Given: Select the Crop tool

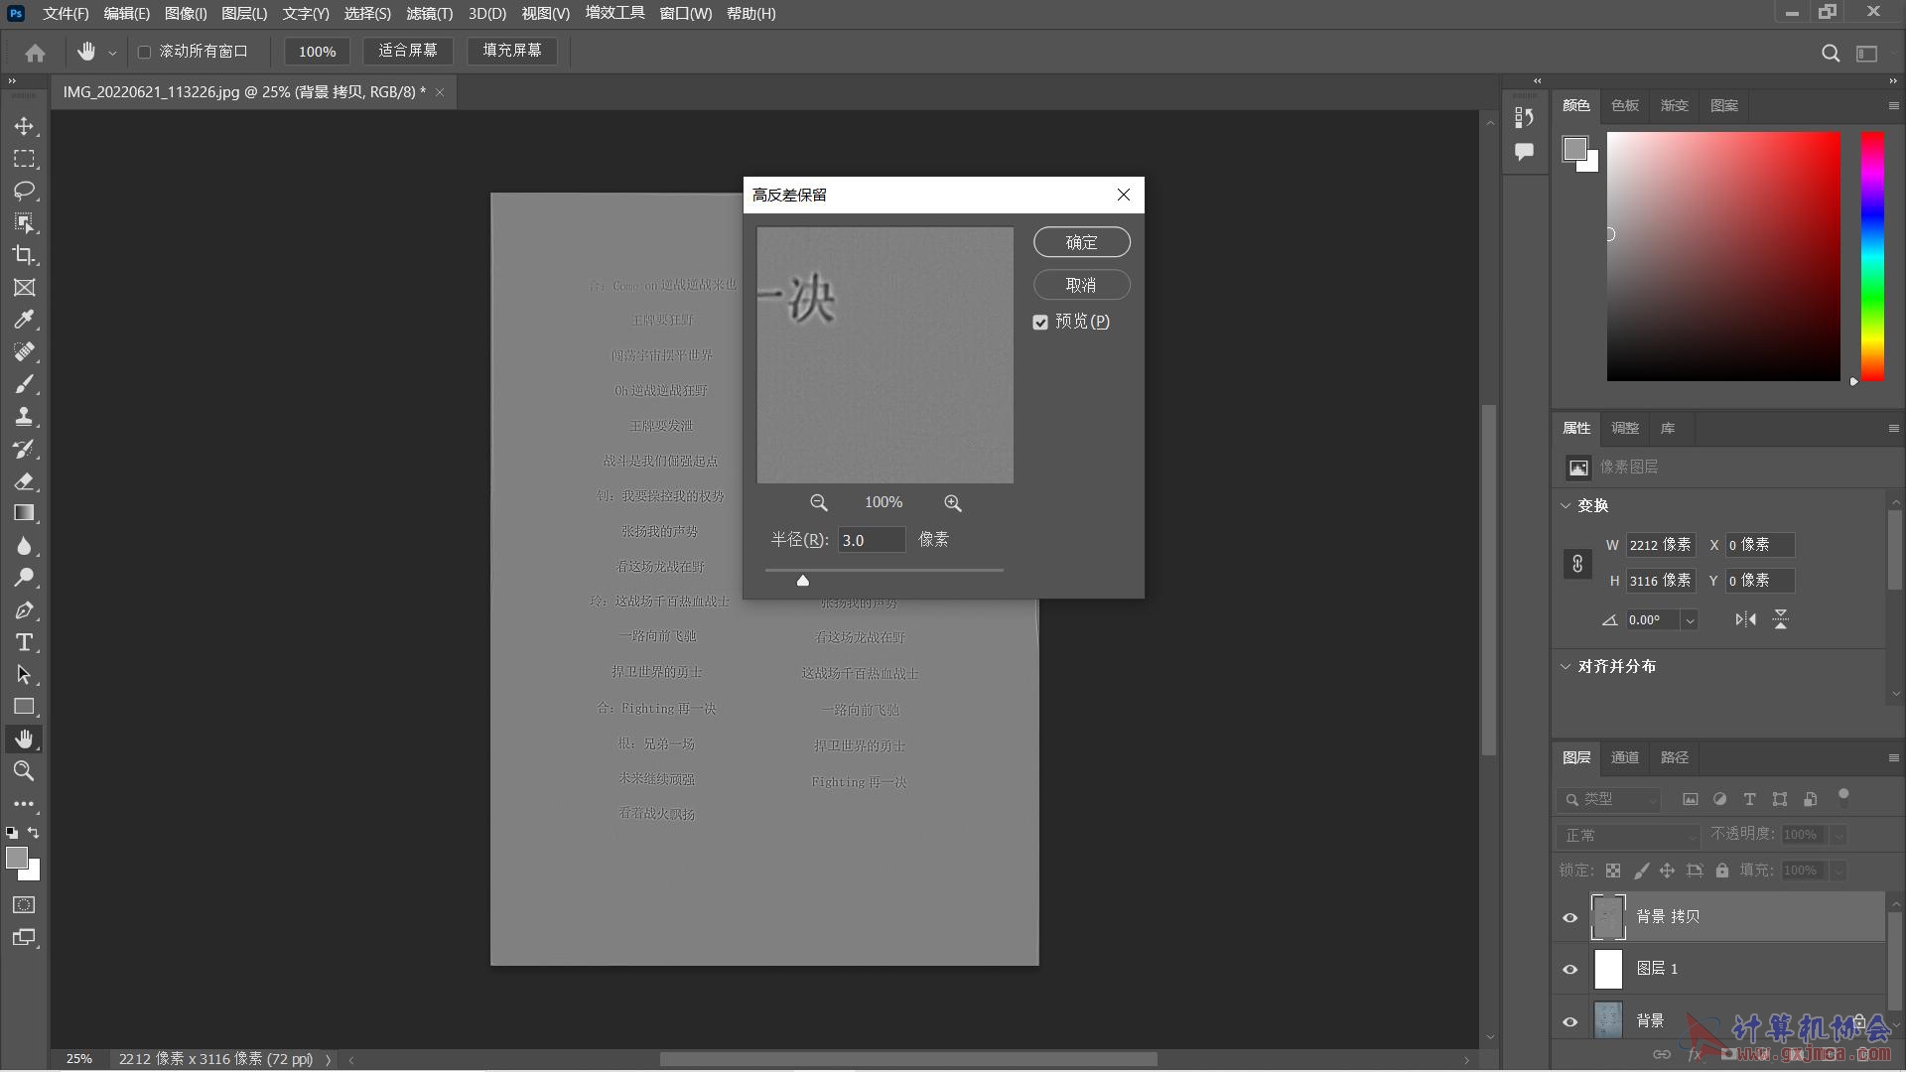Looking at the screenshot, I should 24,255.
